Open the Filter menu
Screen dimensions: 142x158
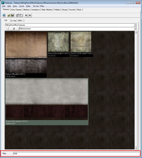28,6
